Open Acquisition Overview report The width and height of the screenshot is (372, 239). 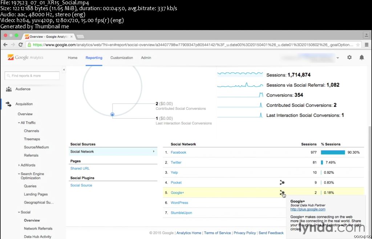tap(25, 114)
